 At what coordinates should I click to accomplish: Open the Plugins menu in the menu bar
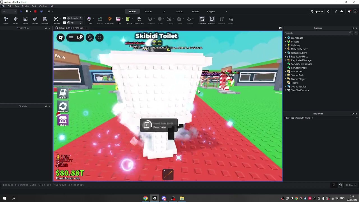pos(26,6)
